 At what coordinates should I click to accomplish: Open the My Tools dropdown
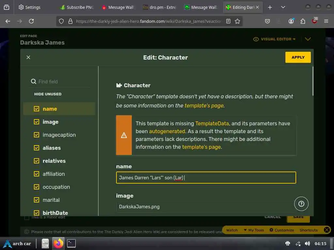pos(254,230)
